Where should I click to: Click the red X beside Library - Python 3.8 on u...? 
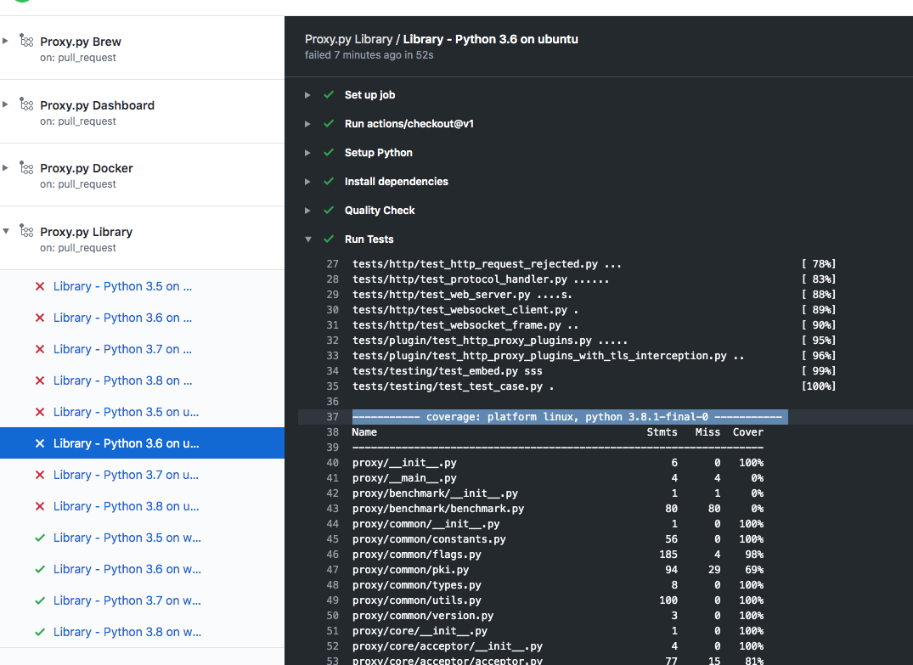[40, 506]
